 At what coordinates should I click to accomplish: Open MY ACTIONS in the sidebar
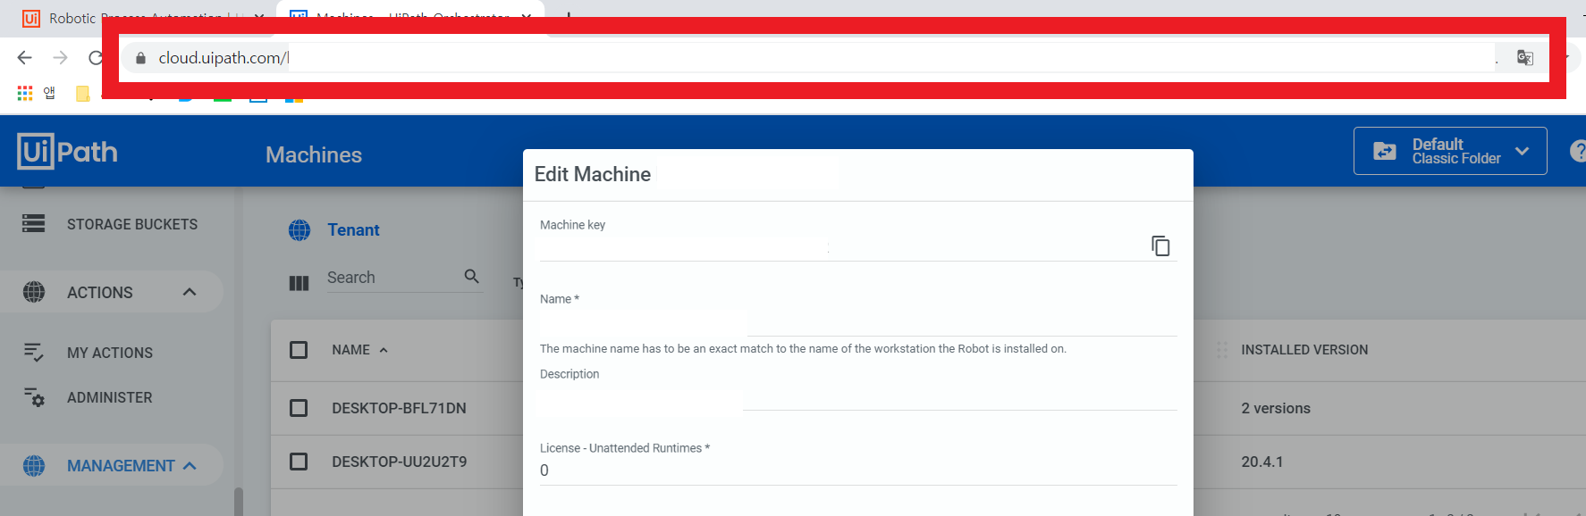click(x=110, y=353)
